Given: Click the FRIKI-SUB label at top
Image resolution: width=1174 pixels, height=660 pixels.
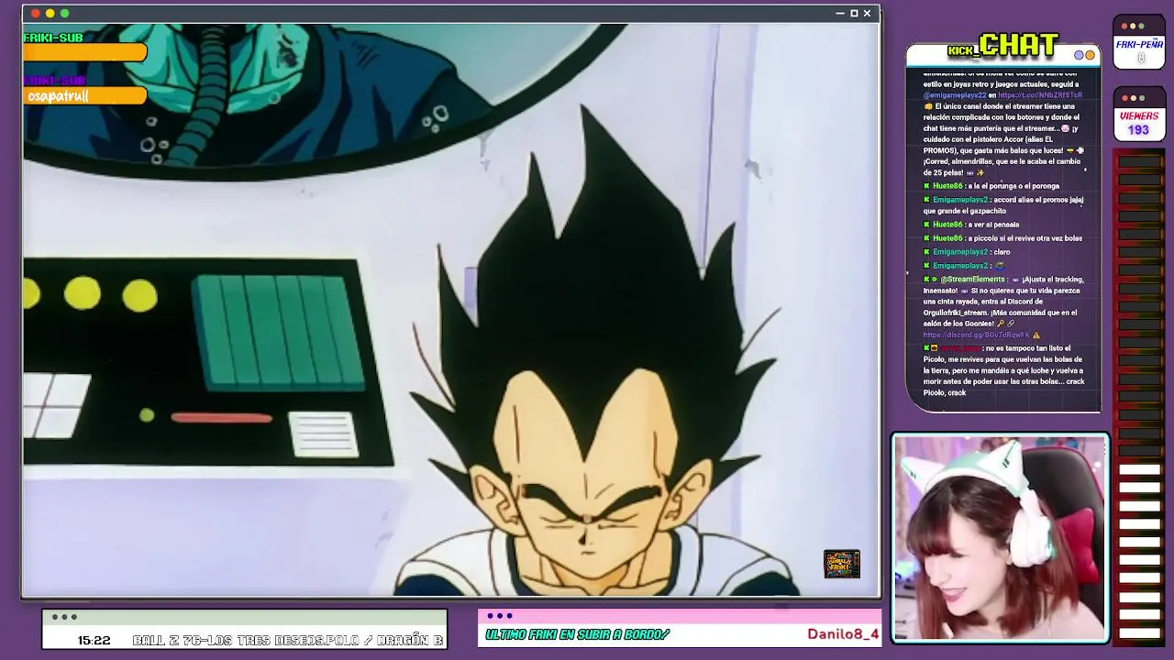Looking at the screenshot, I should [53, 38].
